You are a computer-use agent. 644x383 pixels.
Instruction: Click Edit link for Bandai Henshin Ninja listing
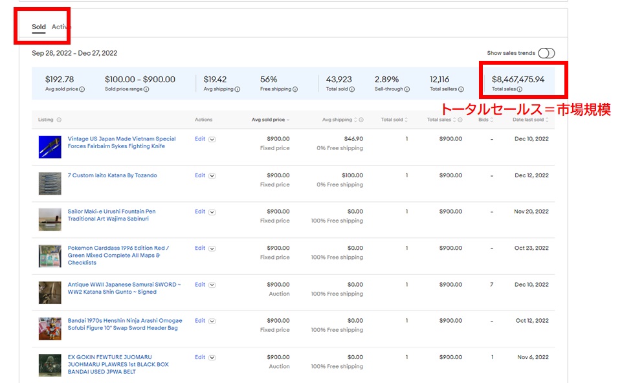(199, 320)
